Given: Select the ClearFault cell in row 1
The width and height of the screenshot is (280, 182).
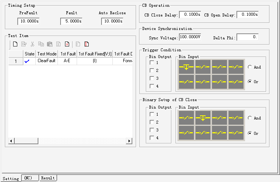Looking at the screenshot, I should click(47, 61).
